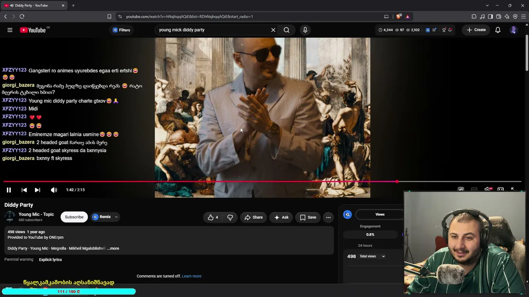Viewport: 529px width, 297px height.
Task: Open the YouTube notifications bell
Action: (x=498, y=30)
